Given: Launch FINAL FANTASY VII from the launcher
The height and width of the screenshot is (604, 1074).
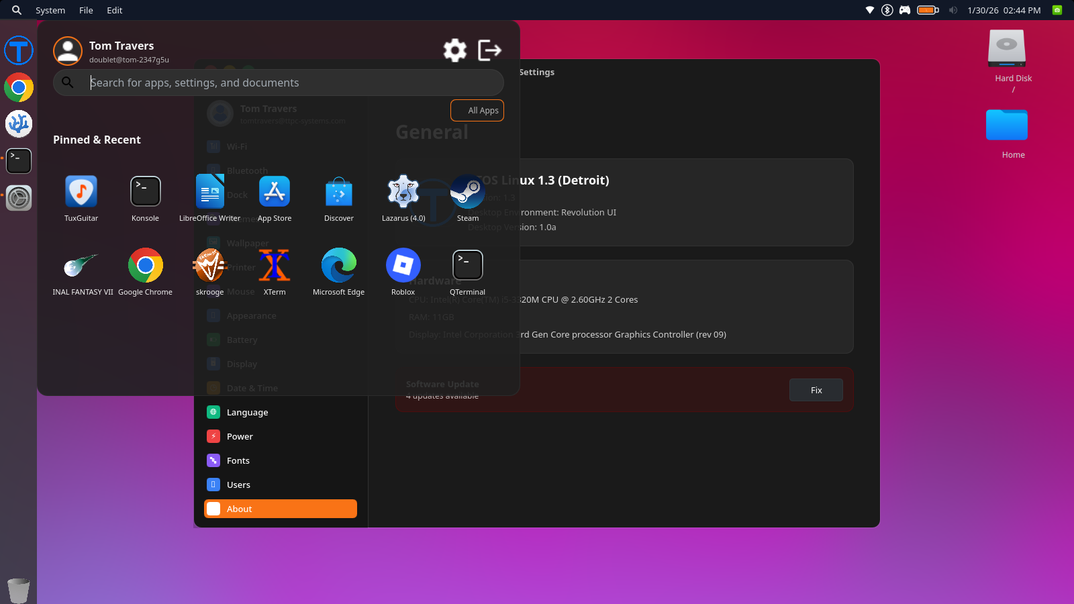Looking at the screenshot, I should [81, 266].
